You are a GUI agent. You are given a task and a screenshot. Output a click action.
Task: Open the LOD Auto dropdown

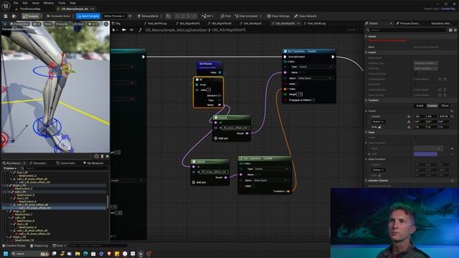78,24
